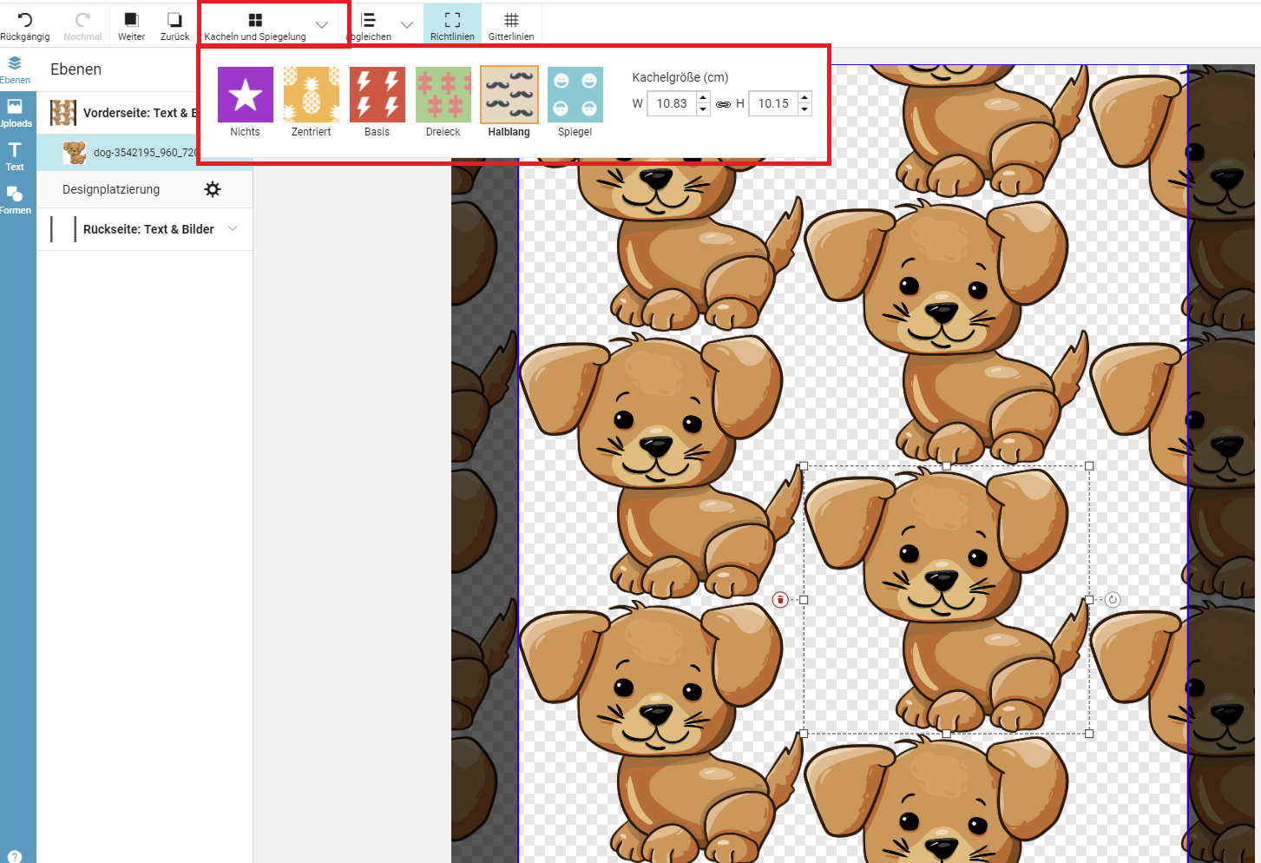This screenshot has width=1261, height=863.
Task: Toggle the aspect ratio link icon
Action: click(x=723, y=104)
